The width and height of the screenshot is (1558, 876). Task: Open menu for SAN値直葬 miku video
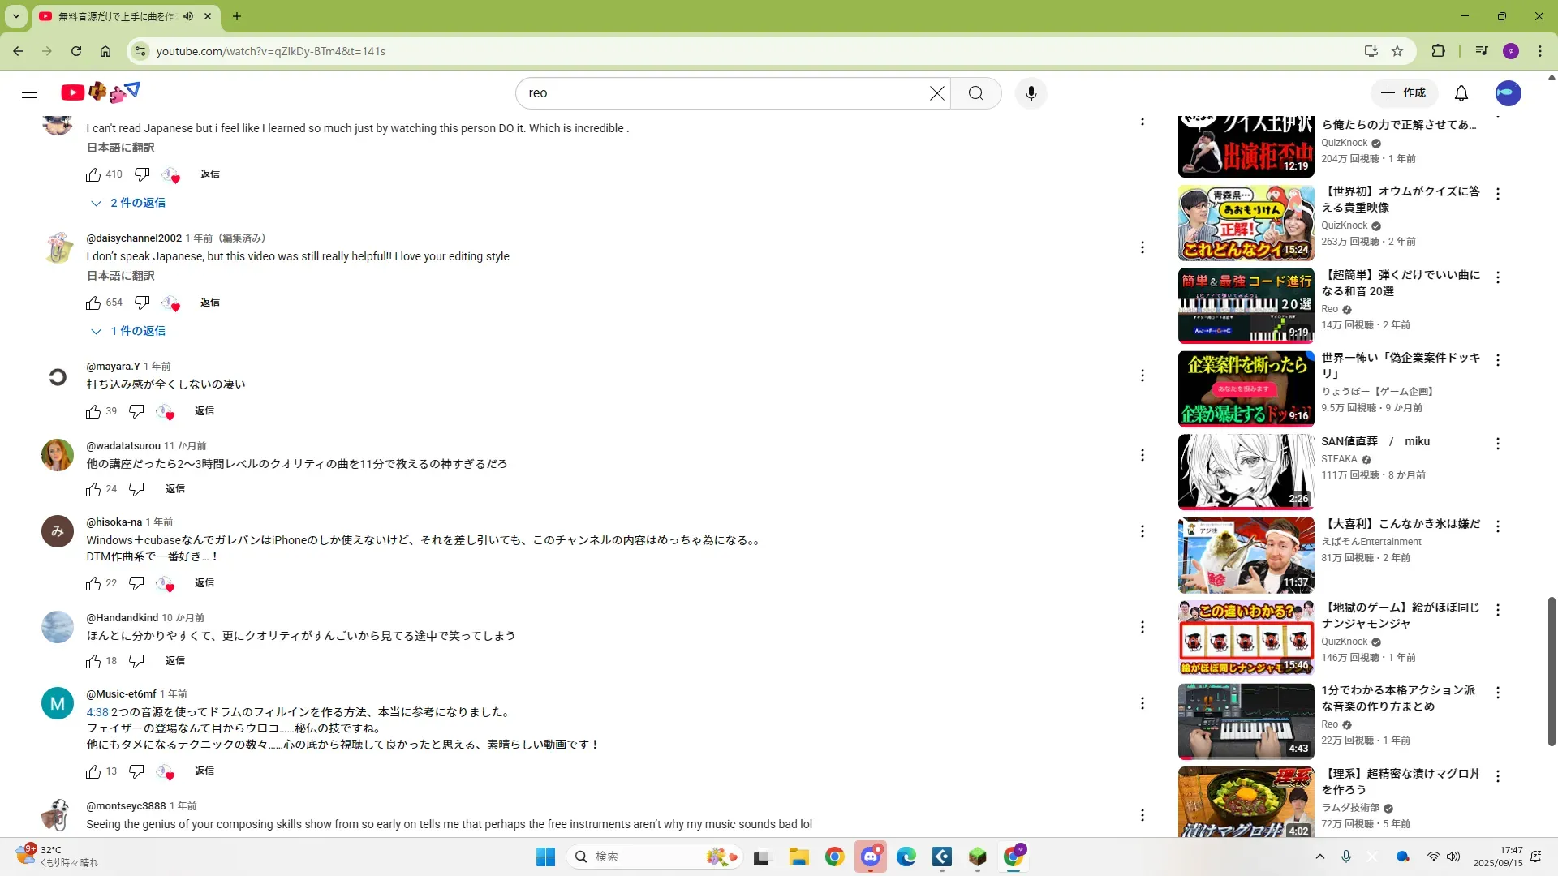click(x=1497, y=444)
